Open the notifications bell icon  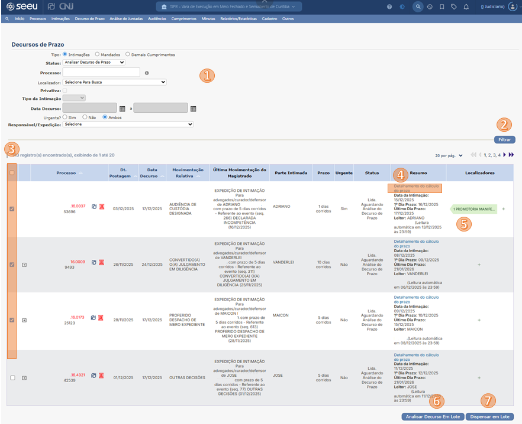(x=466, y=6)
